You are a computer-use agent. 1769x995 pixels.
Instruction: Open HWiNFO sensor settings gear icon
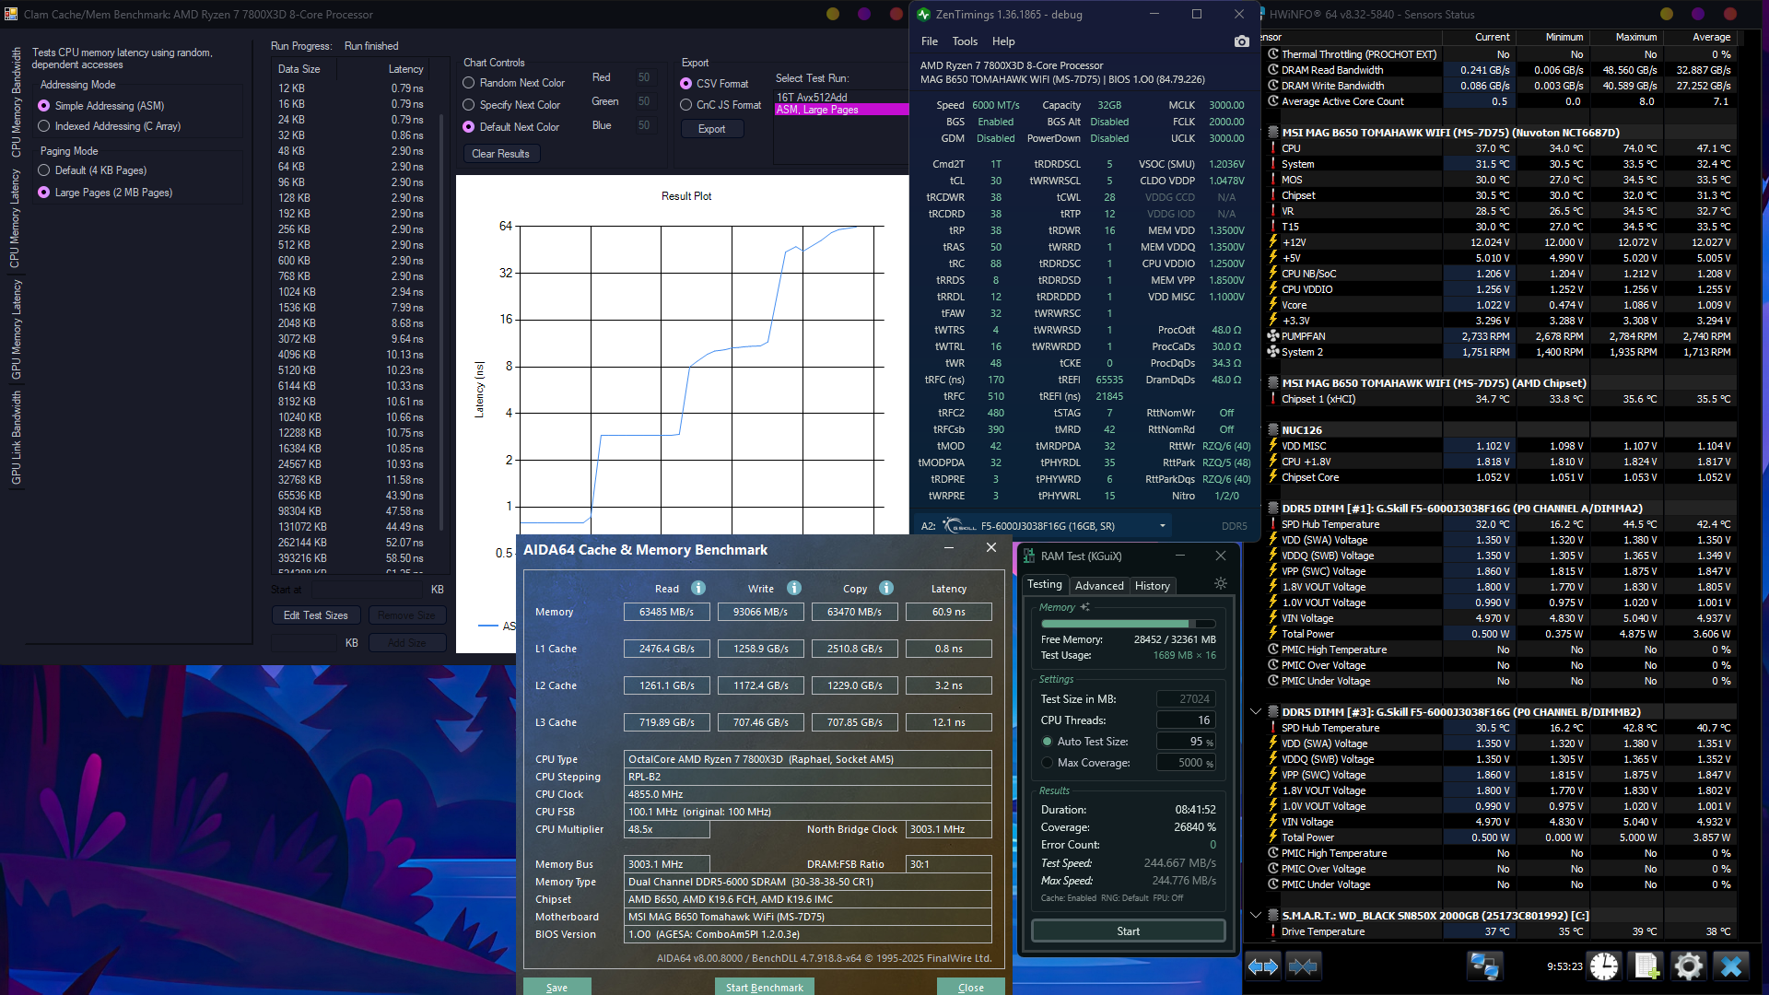pos(1688,966)
